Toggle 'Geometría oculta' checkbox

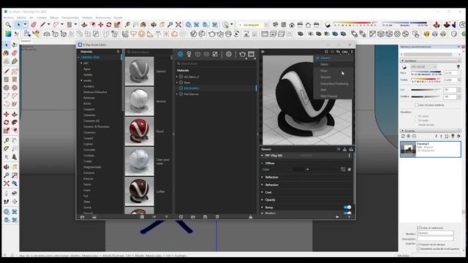(x=418, y=248)
